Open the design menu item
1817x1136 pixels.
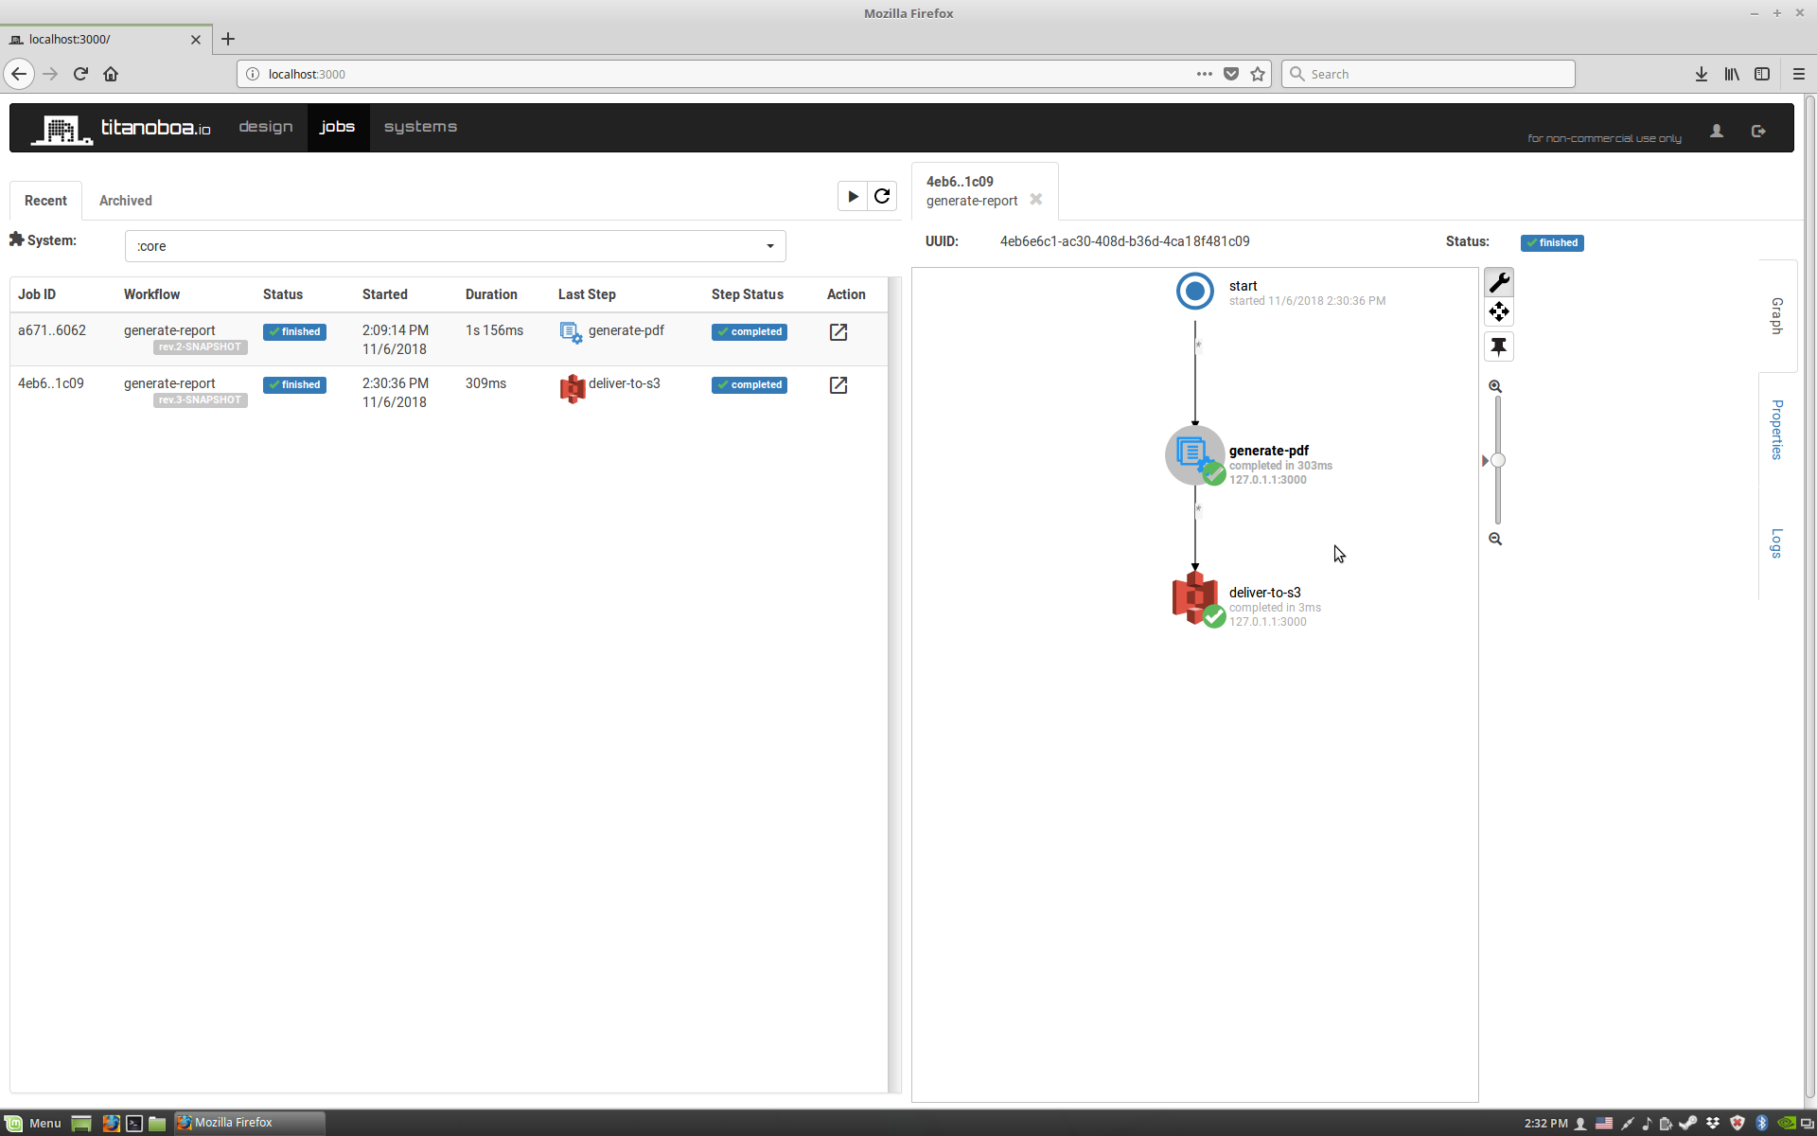[x=265, y=127]
